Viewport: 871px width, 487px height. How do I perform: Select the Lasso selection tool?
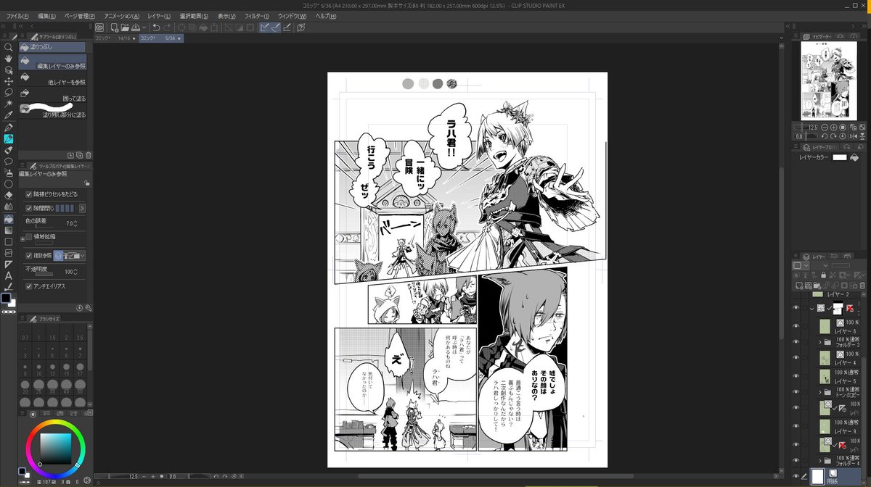[x=9, y=93]
